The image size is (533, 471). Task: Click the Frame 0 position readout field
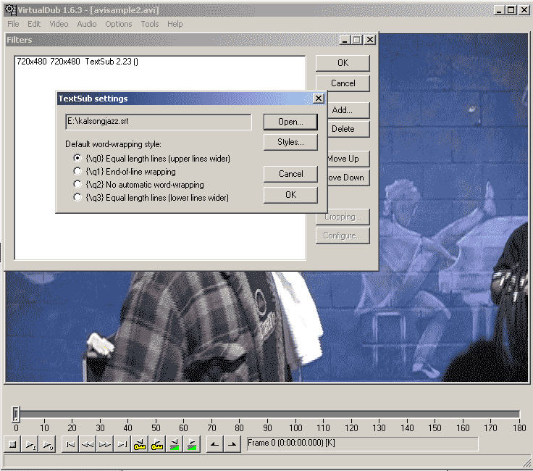point(362,443)
